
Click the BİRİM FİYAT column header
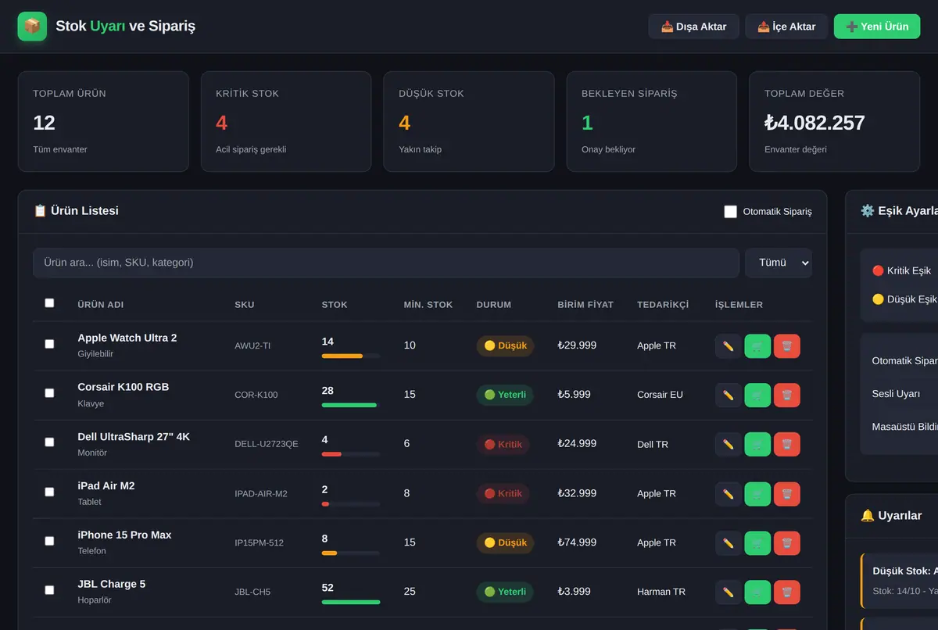pyautogui.click(x=585, y=305)
